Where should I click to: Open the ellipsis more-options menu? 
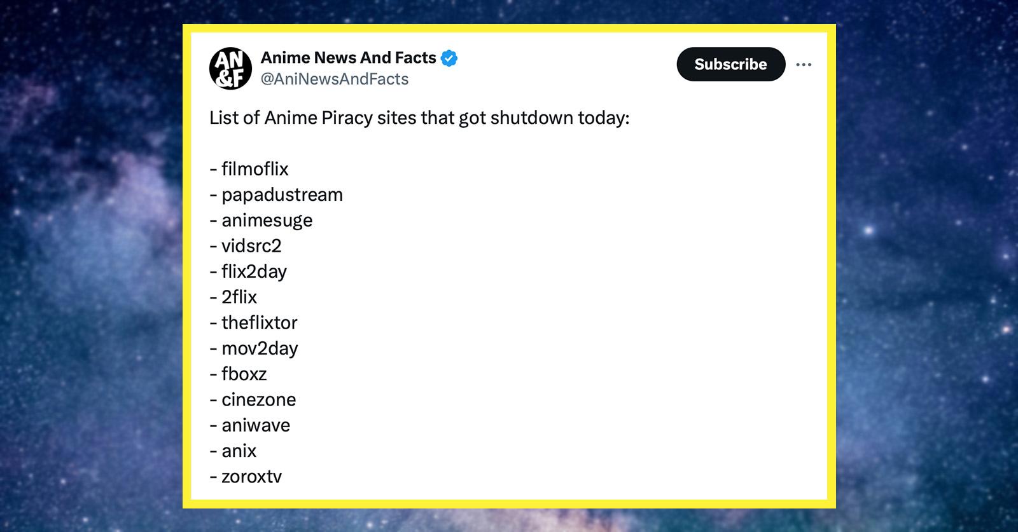click(804, 64)
